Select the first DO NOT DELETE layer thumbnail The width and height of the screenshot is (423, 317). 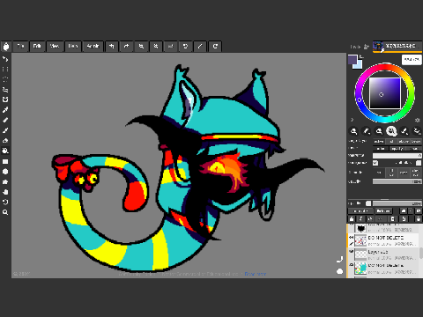pos(360,240)
